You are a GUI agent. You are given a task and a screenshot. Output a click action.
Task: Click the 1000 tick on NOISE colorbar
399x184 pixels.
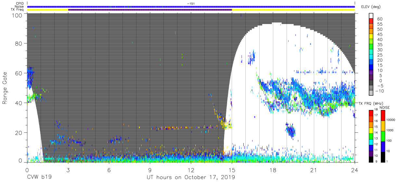(x=390, y=130)
